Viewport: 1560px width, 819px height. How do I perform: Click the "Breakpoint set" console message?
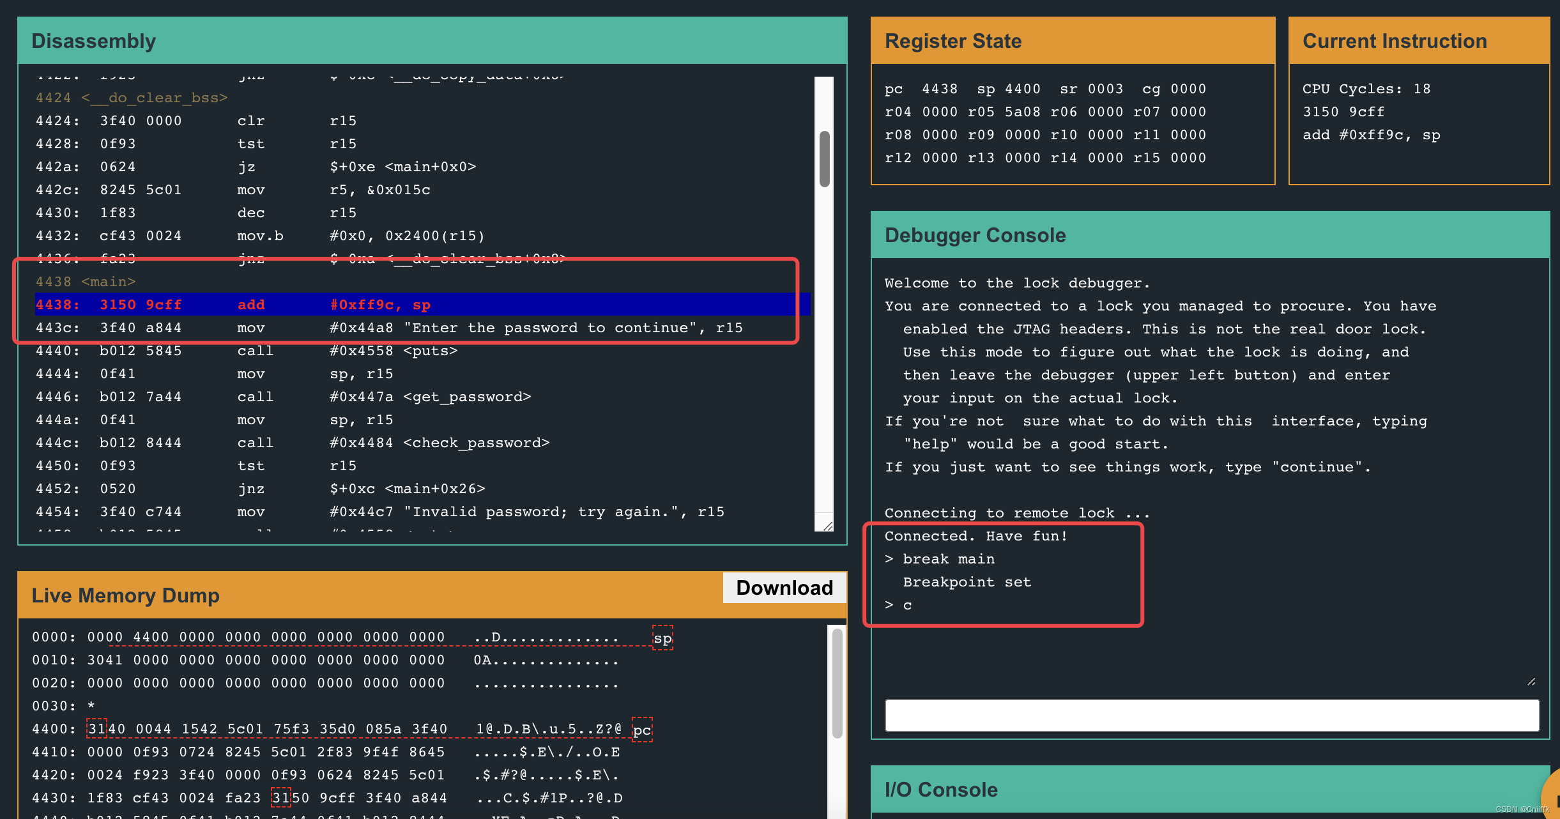(x=967, y=582)
